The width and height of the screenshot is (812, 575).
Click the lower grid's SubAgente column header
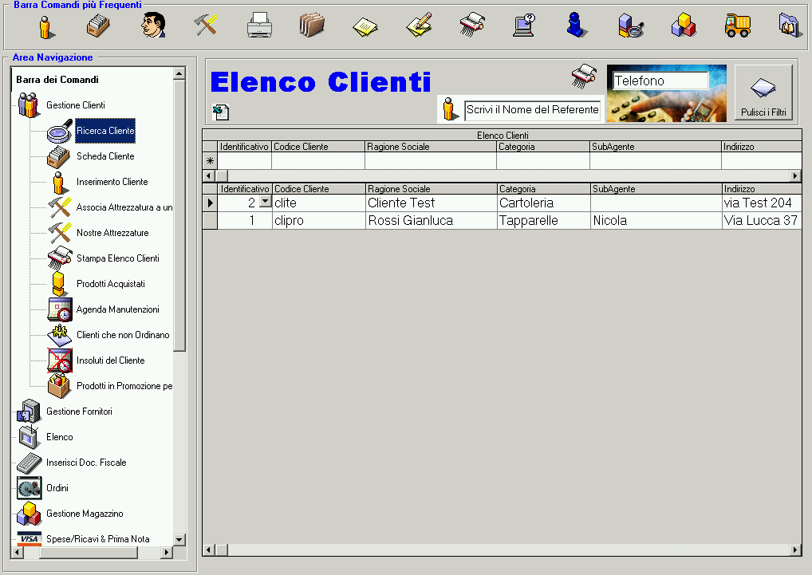click(656, 189)
